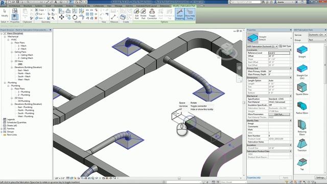This screenshot has width=327, height=184.
Task: Collapse the Primary End section in Properties
Action: click(291, 68)
